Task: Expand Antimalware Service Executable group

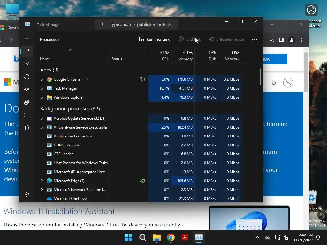Action: pyautogui.click(x=42, y=127)
